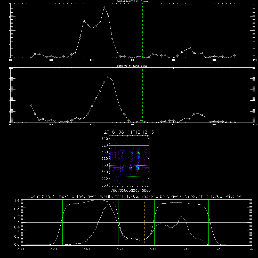Viewport: 258px width, 258px height.
Task: Click the left green dashed line in dusk plot
Action: coord(82,95)
